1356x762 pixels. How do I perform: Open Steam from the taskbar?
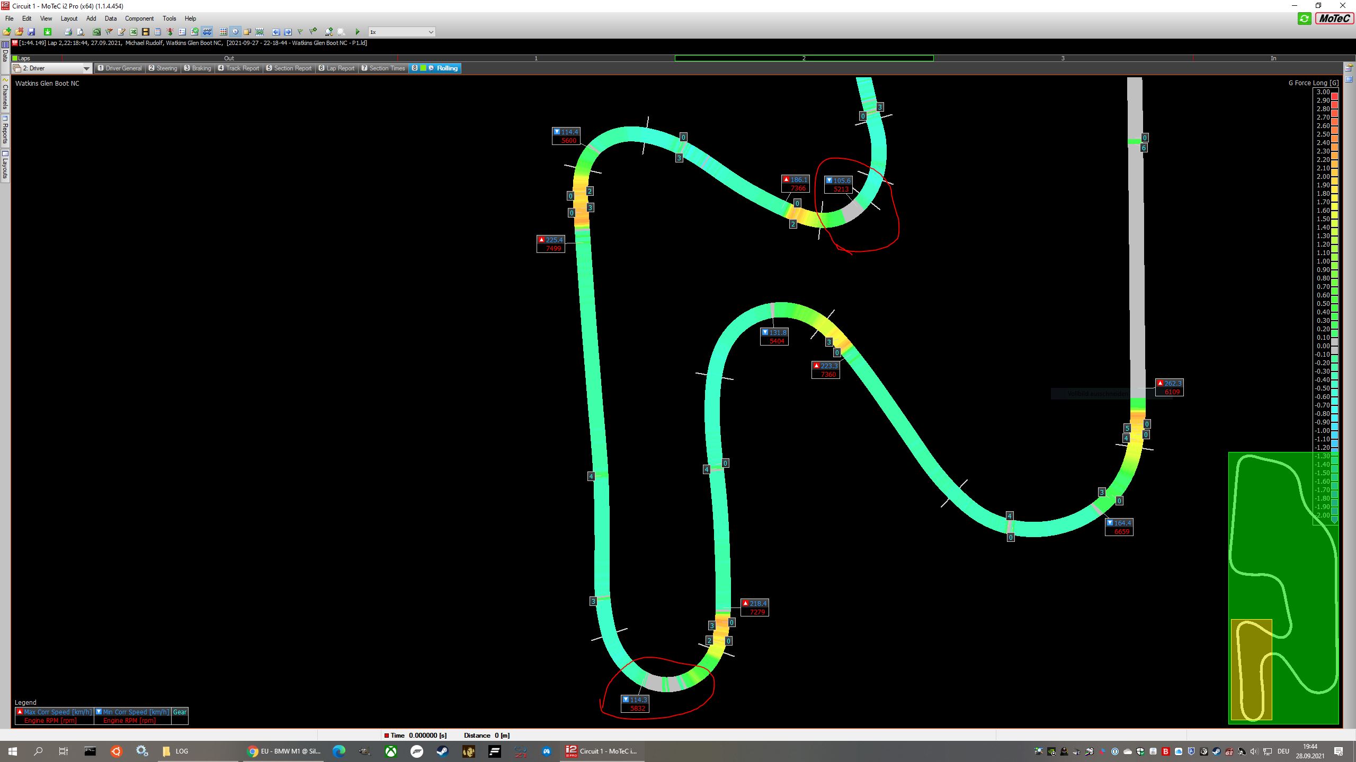click(x=442, y=751)
